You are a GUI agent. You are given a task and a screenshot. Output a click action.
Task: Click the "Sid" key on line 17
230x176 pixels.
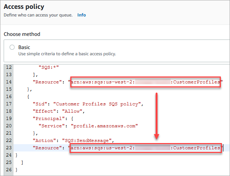(40, 104)
